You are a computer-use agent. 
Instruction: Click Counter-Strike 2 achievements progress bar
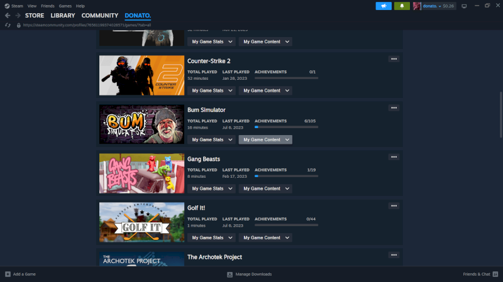click(x=287, y=78)
